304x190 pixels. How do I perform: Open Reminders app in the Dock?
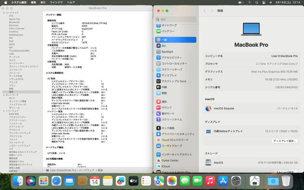click(146, 181)
